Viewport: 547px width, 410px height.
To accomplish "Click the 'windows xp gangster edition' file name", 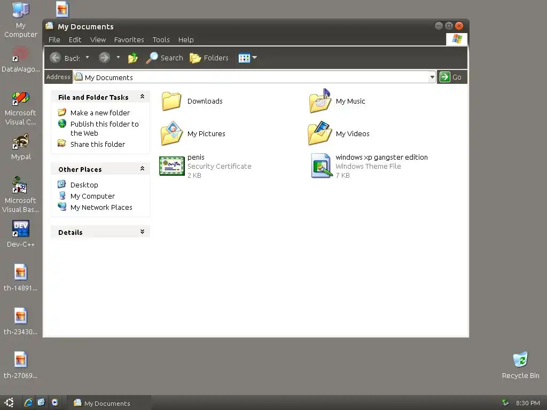I will 381,157.
